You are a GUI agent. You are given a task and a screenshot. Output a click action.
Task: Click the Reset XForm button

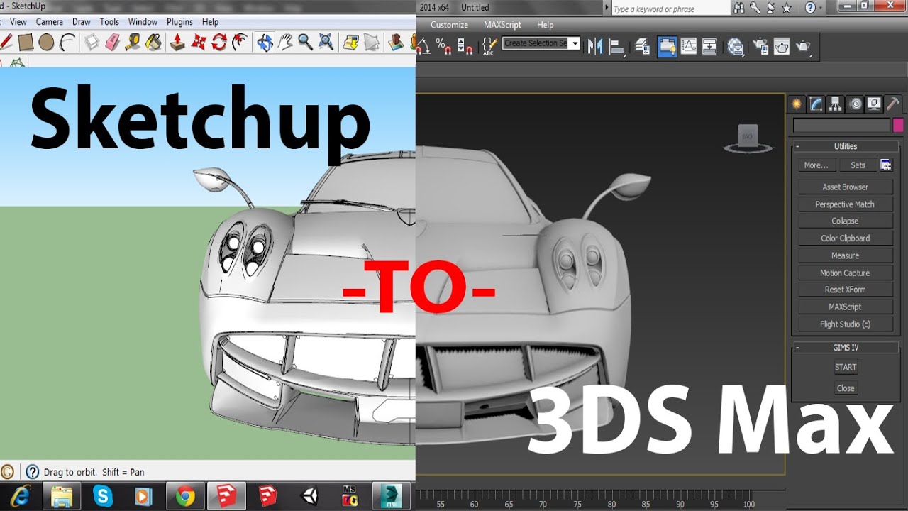[845, 290]
